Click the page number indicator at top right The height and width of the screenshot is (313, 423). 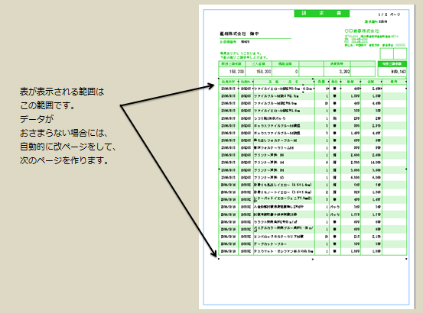coord(389,15)
